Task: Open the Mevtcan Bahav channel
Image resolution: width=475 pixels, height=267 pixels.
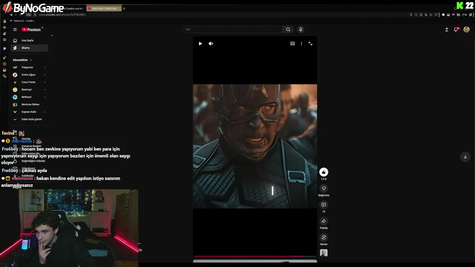Action: [30, 105]
